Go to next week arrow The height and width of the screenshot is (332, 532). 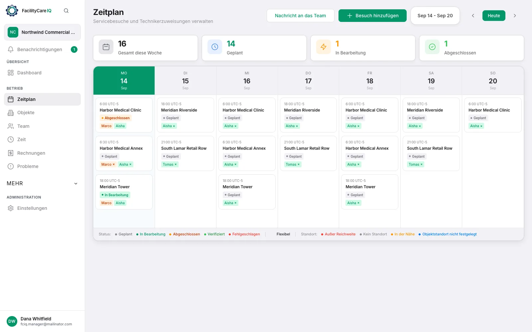click(x=515, y=16)
